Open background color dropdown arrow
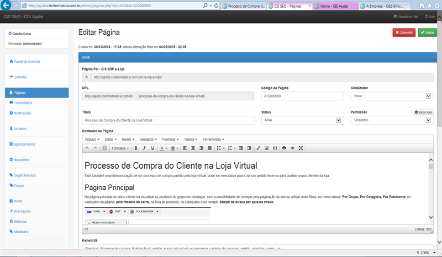 click(x=177, y=148)
